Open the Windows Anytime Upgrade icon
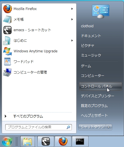The image size is (124, 147). [x=7, y=51]
